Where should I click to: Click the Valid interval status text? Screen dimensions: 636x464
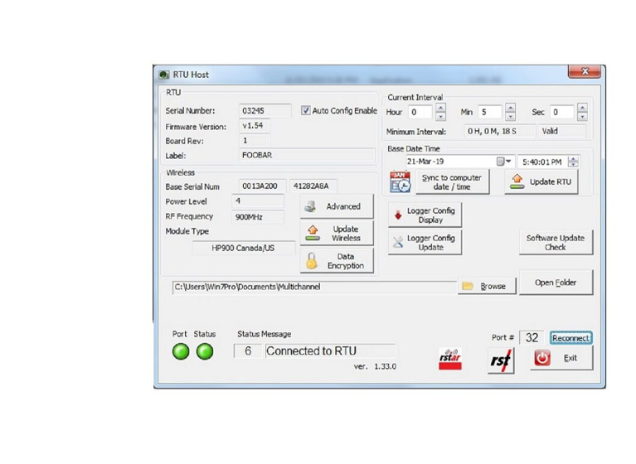(x=561, y=131)
